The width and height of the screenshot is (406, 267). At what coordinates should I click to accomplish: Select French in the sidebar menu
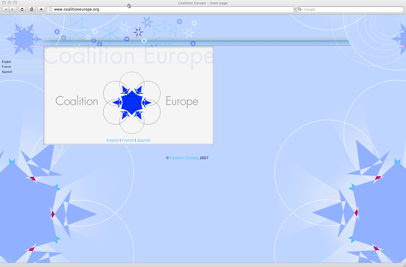(7, 67)
